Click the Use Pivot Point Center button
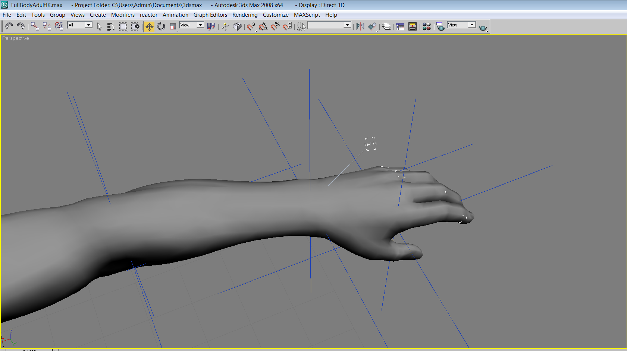Viewport: 627px width, 351px height. tap(211, 26)
